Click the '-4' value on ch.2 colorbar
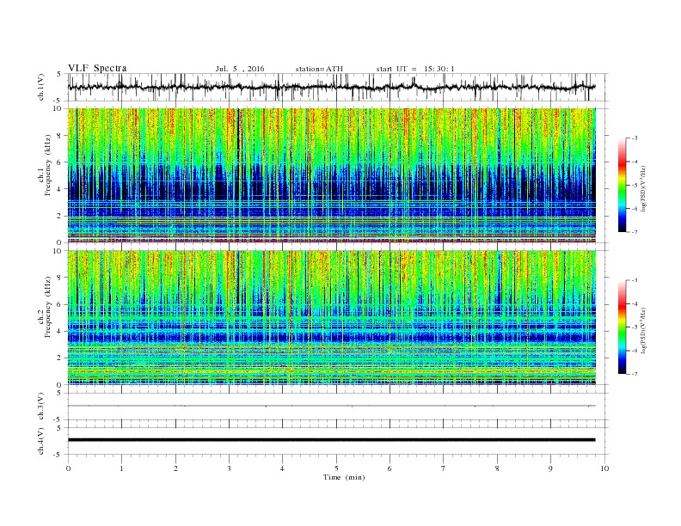The height and width of the screenshot is (526, 681). pyautogui.click(x=635, y=303)
